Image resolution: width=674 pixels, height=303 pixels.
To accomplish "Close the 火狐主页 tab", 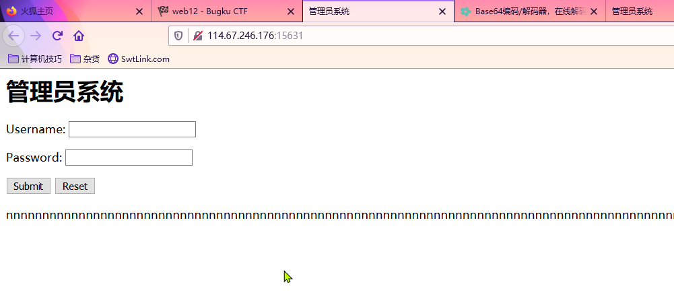I will point(139,11).
